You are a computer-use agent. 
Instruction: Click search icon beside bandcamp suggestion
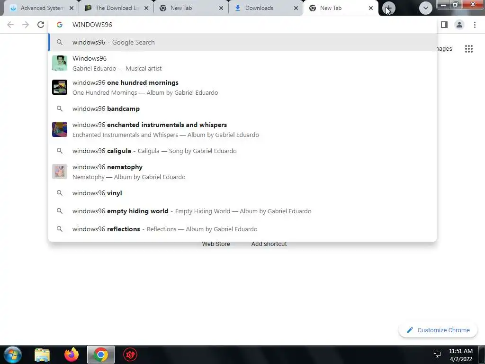click(x=60, y=109)
